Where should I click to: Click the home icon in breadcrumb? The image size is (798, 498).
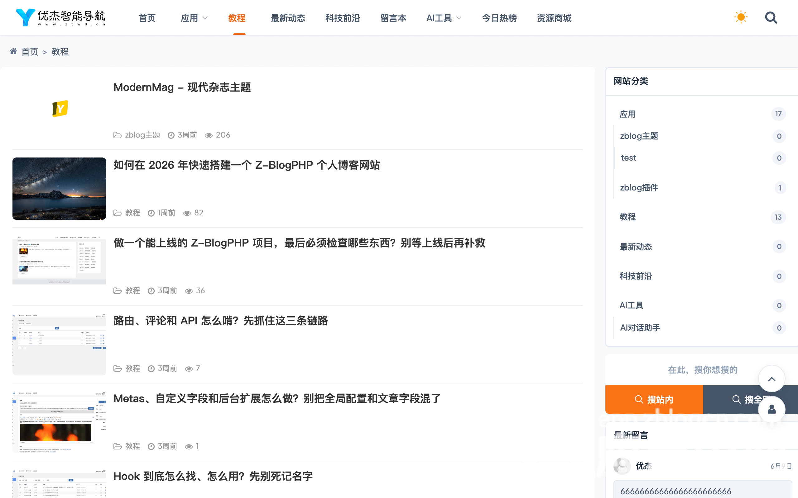[x=13, y=51]
